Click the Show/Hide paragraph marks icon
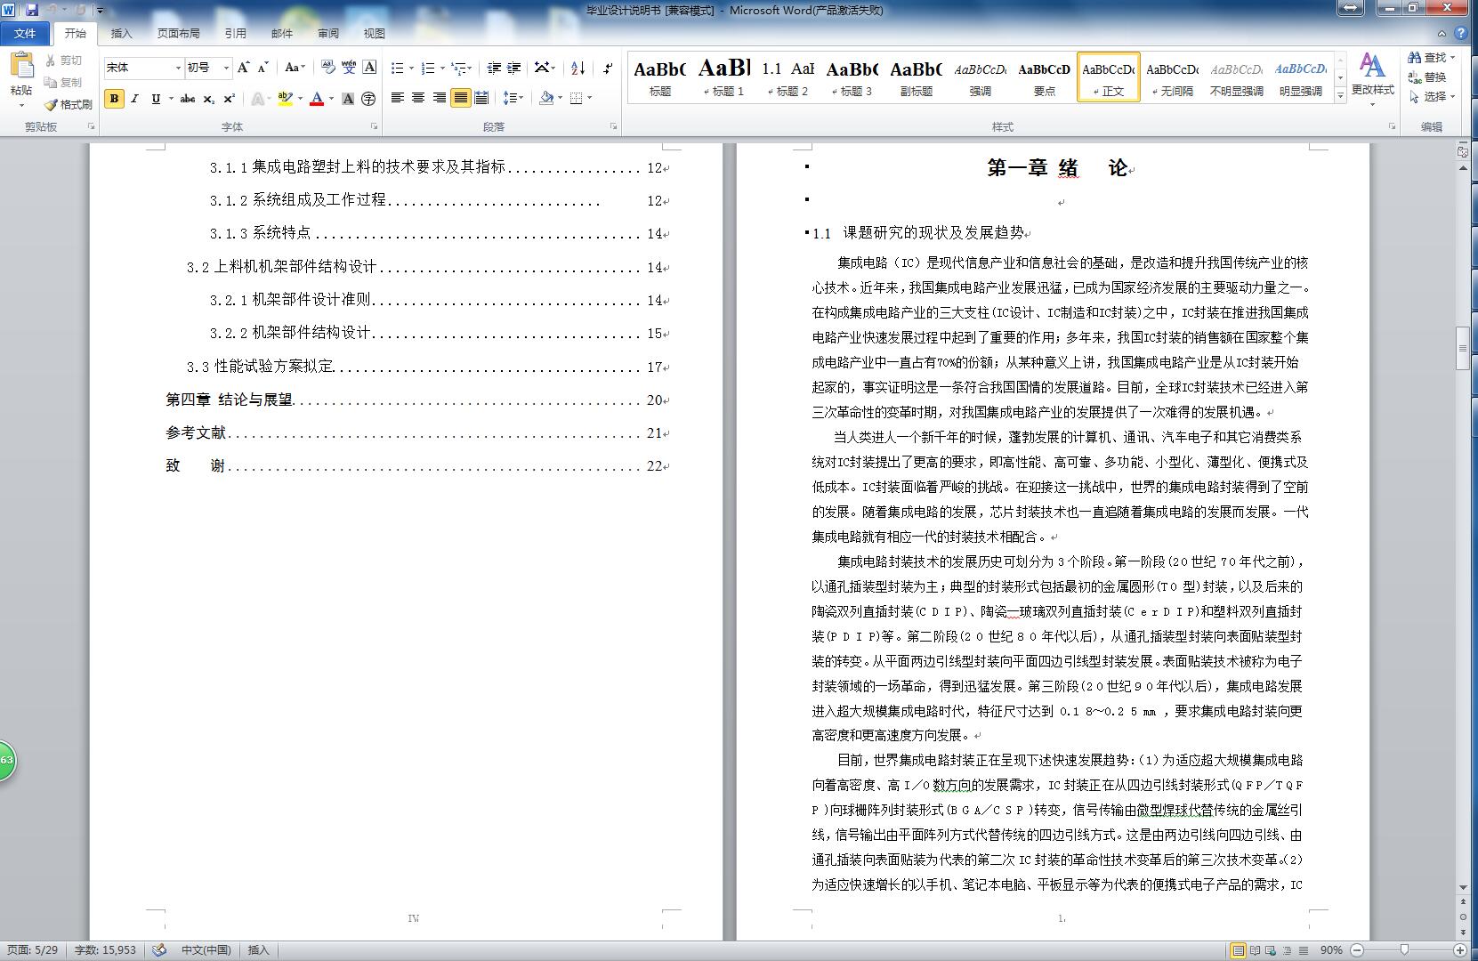The image size is (1478, 961). [608, 68]
